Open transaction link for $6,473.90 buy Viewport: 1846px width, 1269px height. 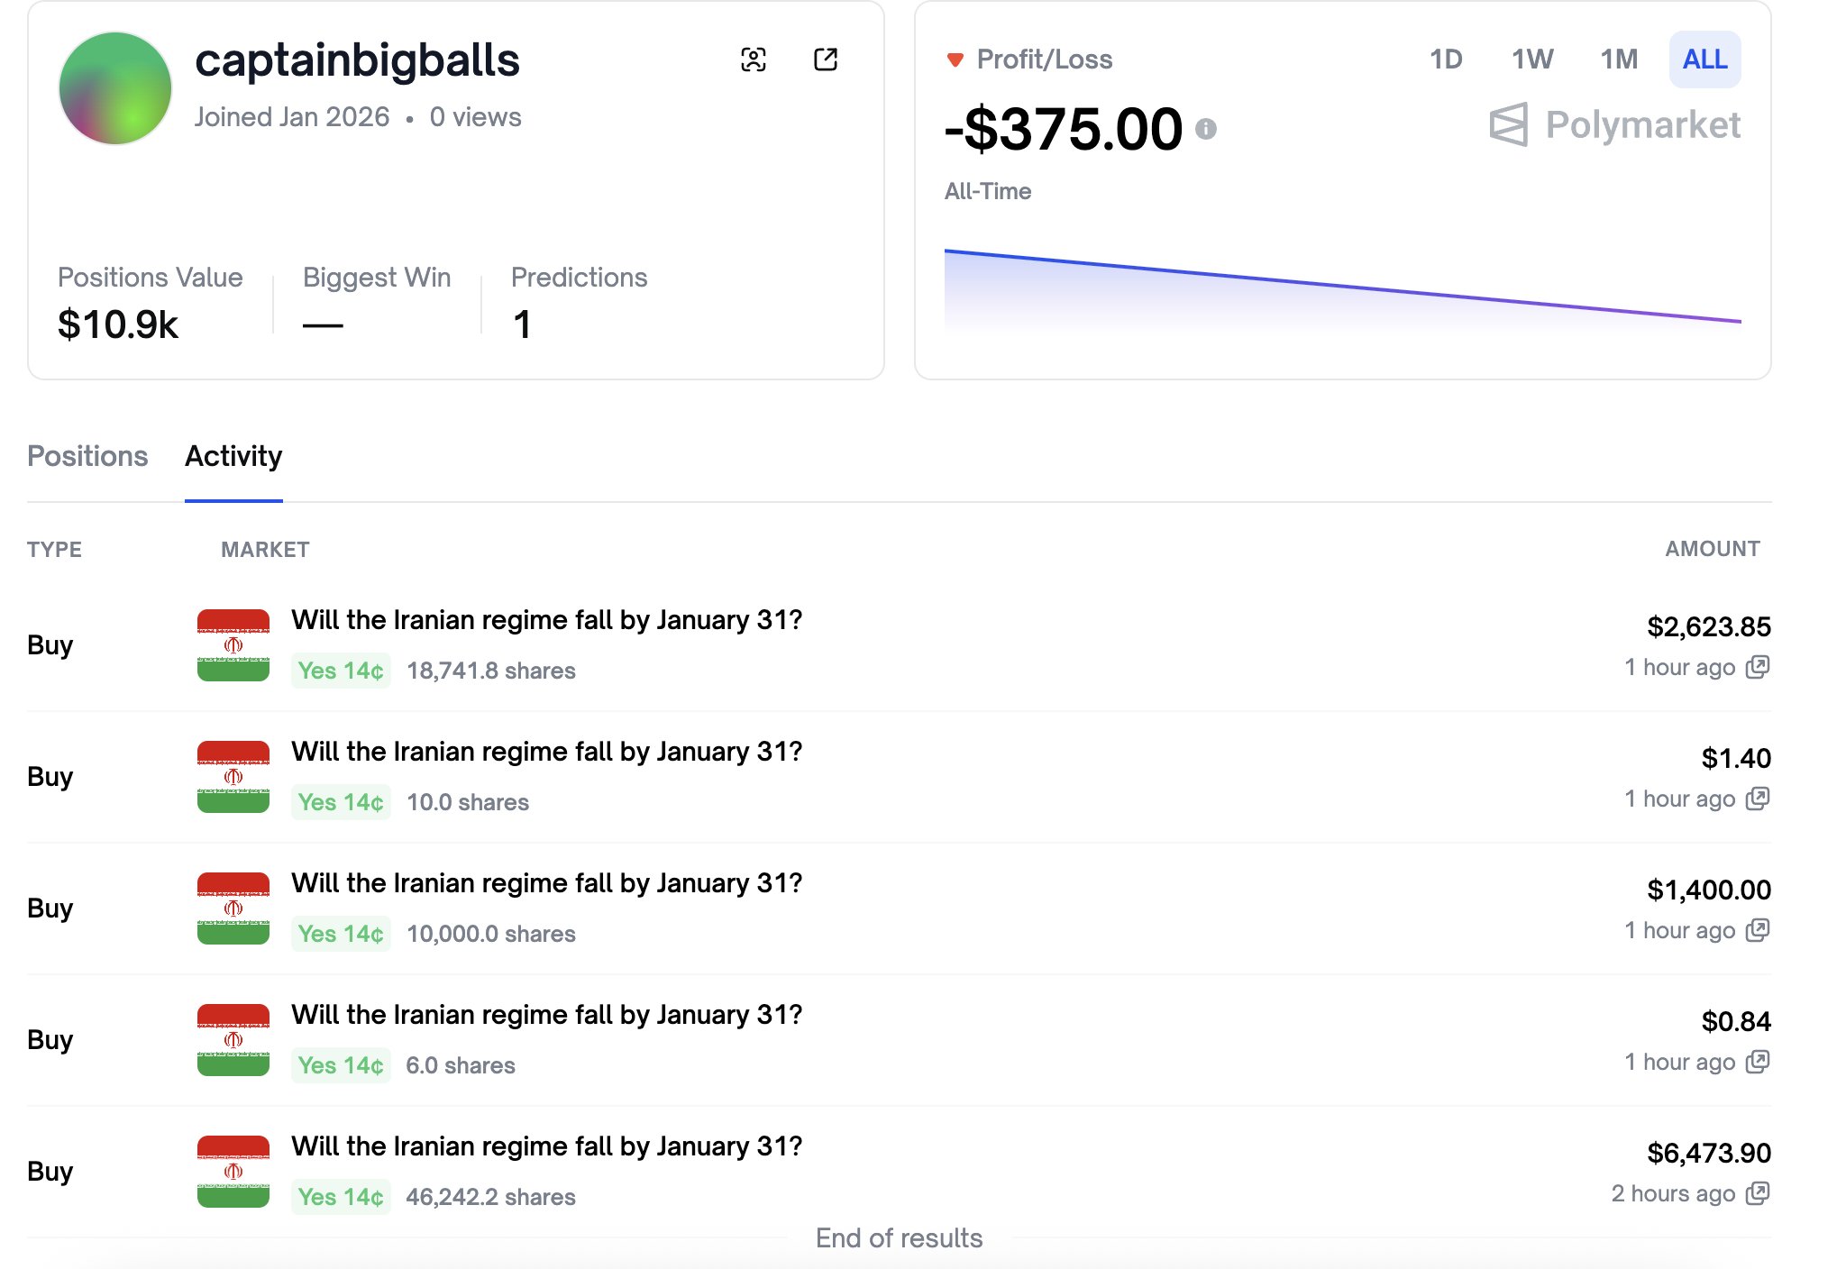point(1757,1193)
